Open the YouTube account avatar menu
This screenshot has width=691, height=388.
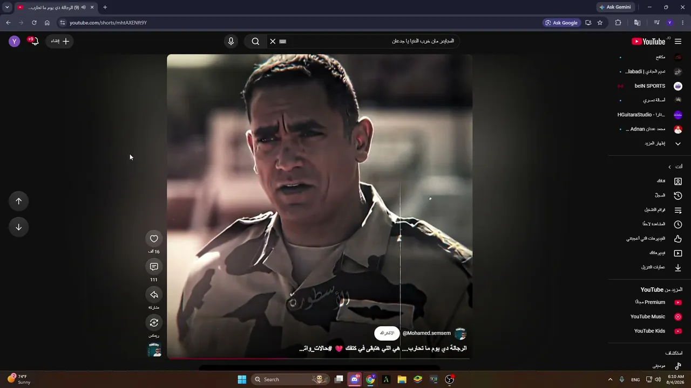pyautogui.click(x=15, y=41)
